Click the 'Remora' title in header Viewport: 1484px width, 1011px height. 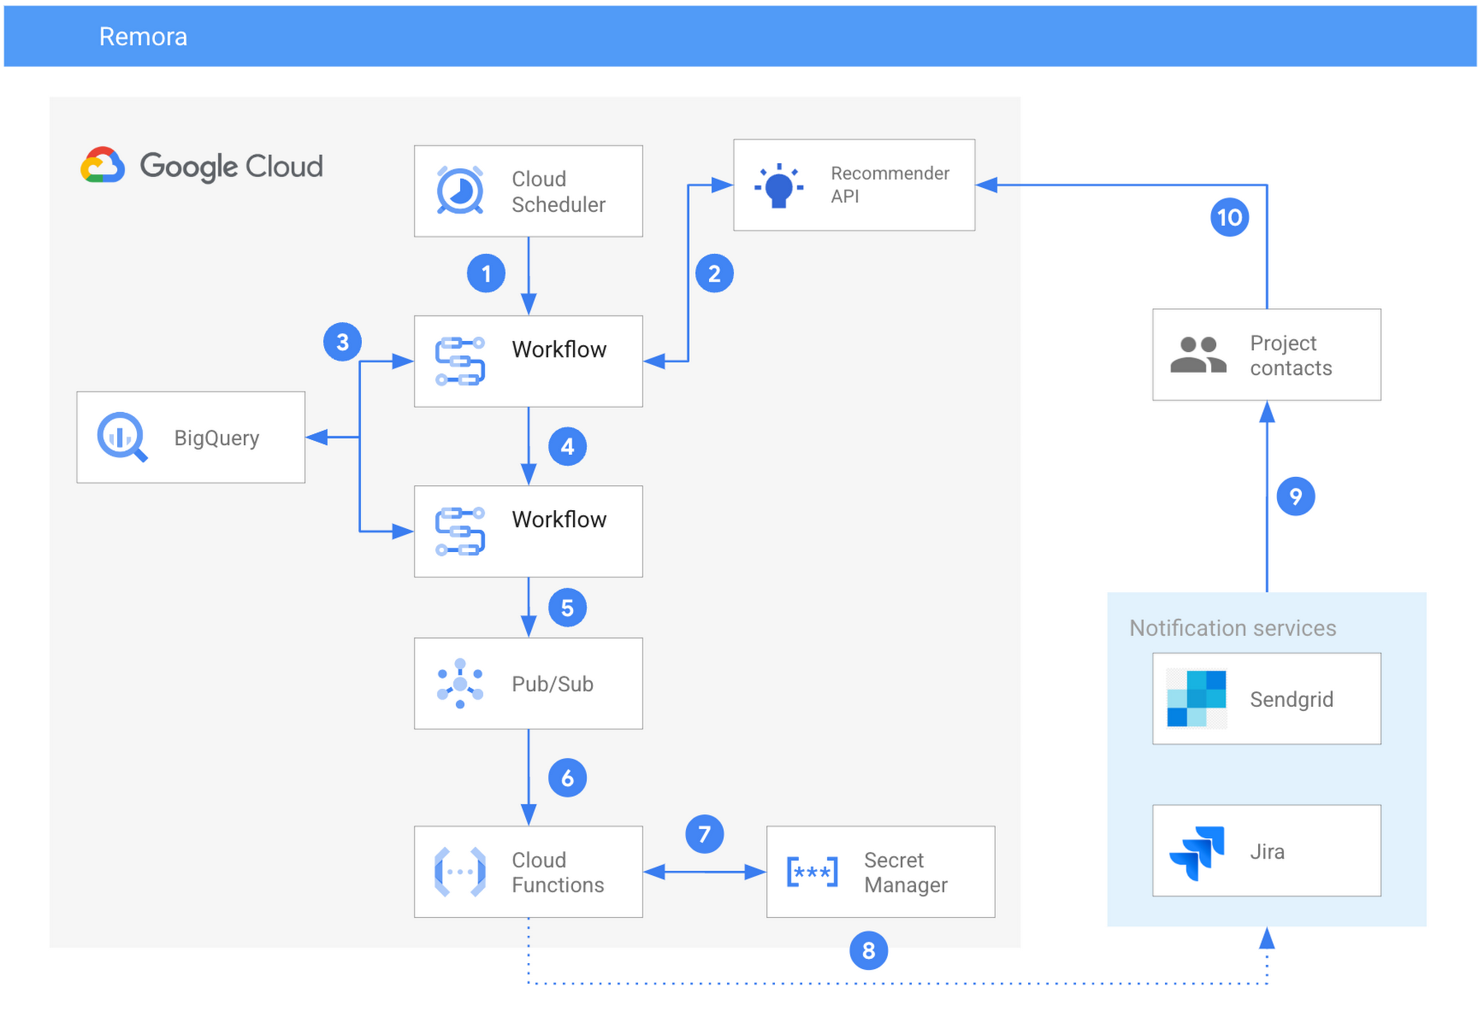(x=143, y=36)
